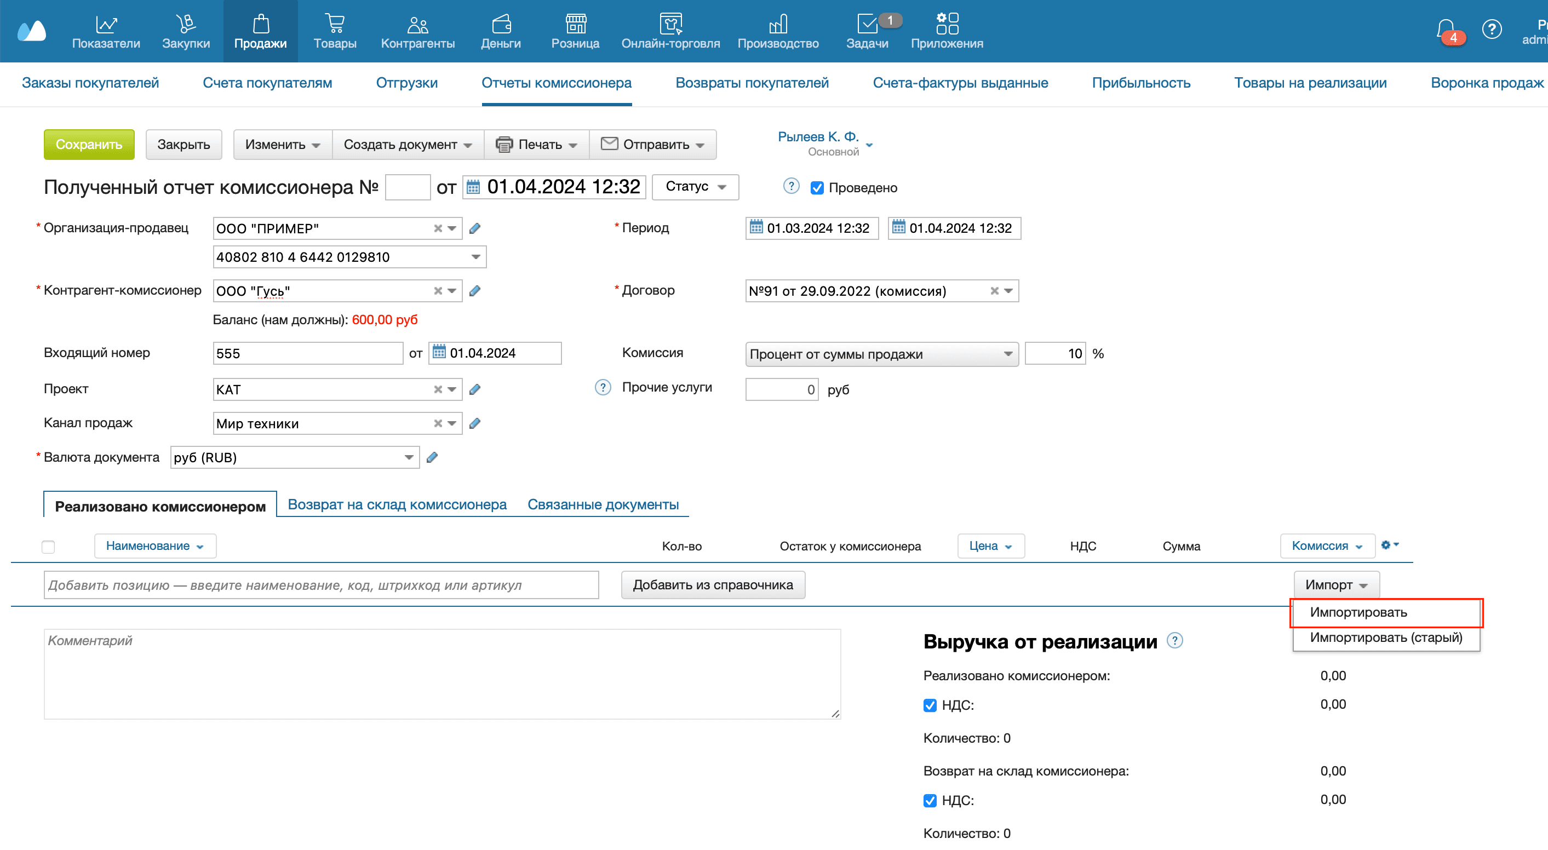Switch to Возврат на склад комиссионера tab
The image size is (1548, 850).
coord(397,504)
